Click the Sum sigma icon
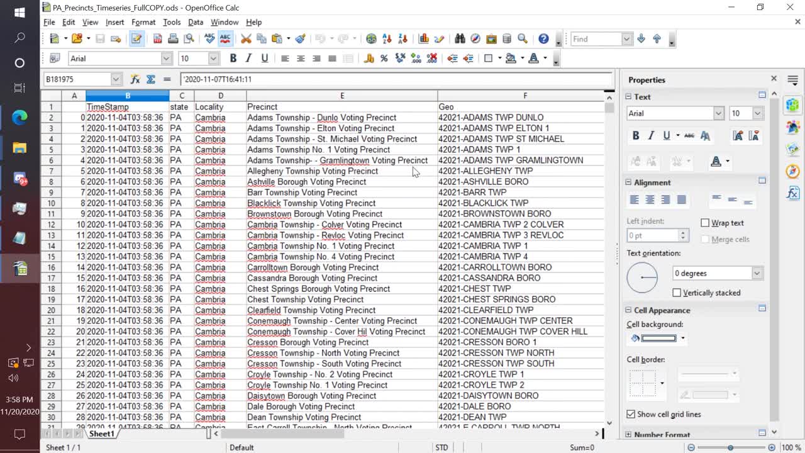Screen dimensions: 805x453 pos(151,79)
